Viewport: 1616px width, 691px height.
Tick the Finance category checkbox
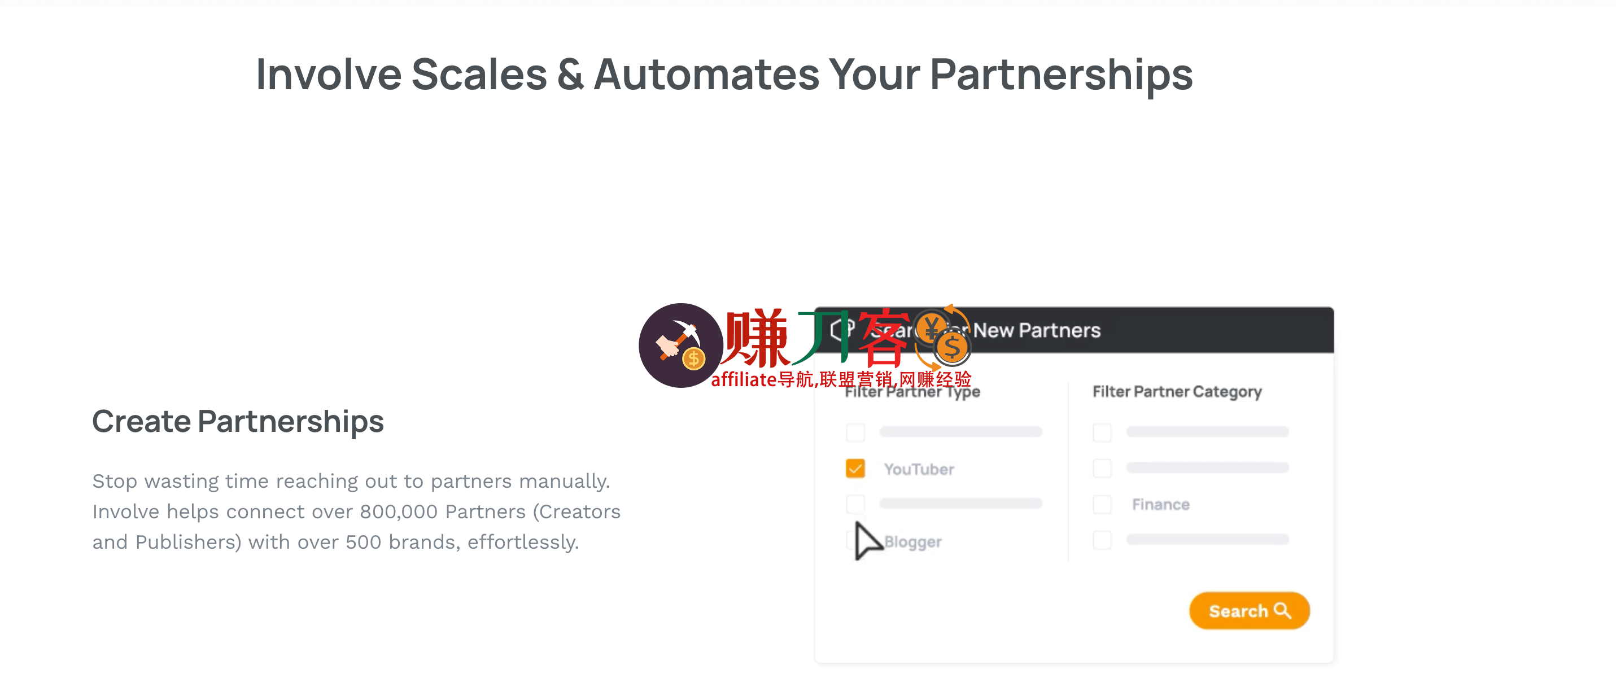tap(1102, 504)
